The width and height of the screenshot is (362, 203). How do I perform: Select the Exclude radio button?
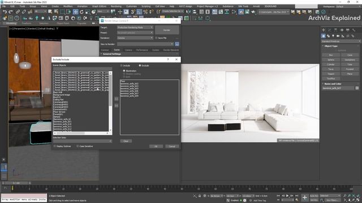140,65
